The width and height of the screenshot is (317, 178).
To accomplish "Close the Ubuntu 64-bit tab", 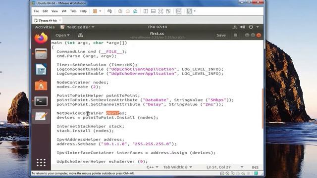I will coord(60,20).
